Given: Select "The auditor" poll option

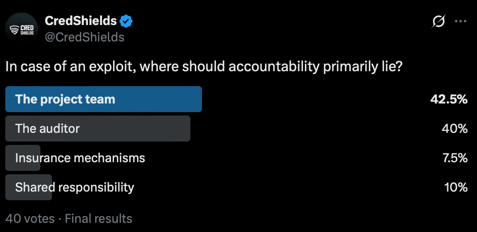Looking at the screenshot, I should (x=48, y=129).
